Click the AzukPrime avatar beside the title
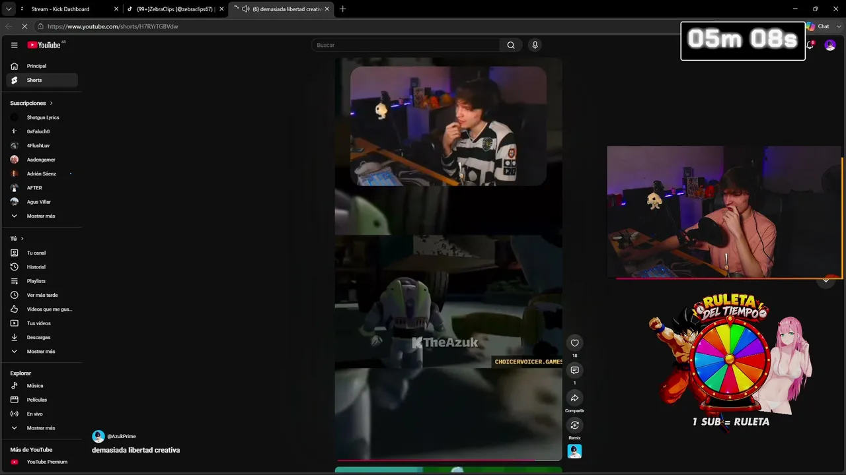The width and height of the screenshot is (846, 475). (x=98, y=436)
